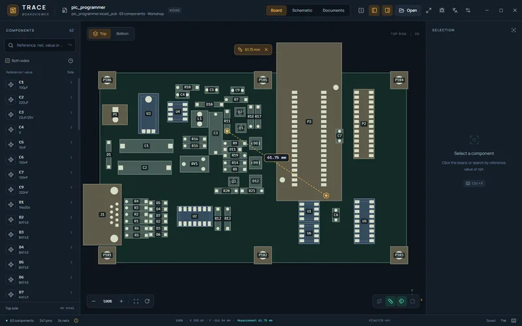The image size is (522, 326).
Task: Click the measurement start point near R11
Action: (227, 131)
